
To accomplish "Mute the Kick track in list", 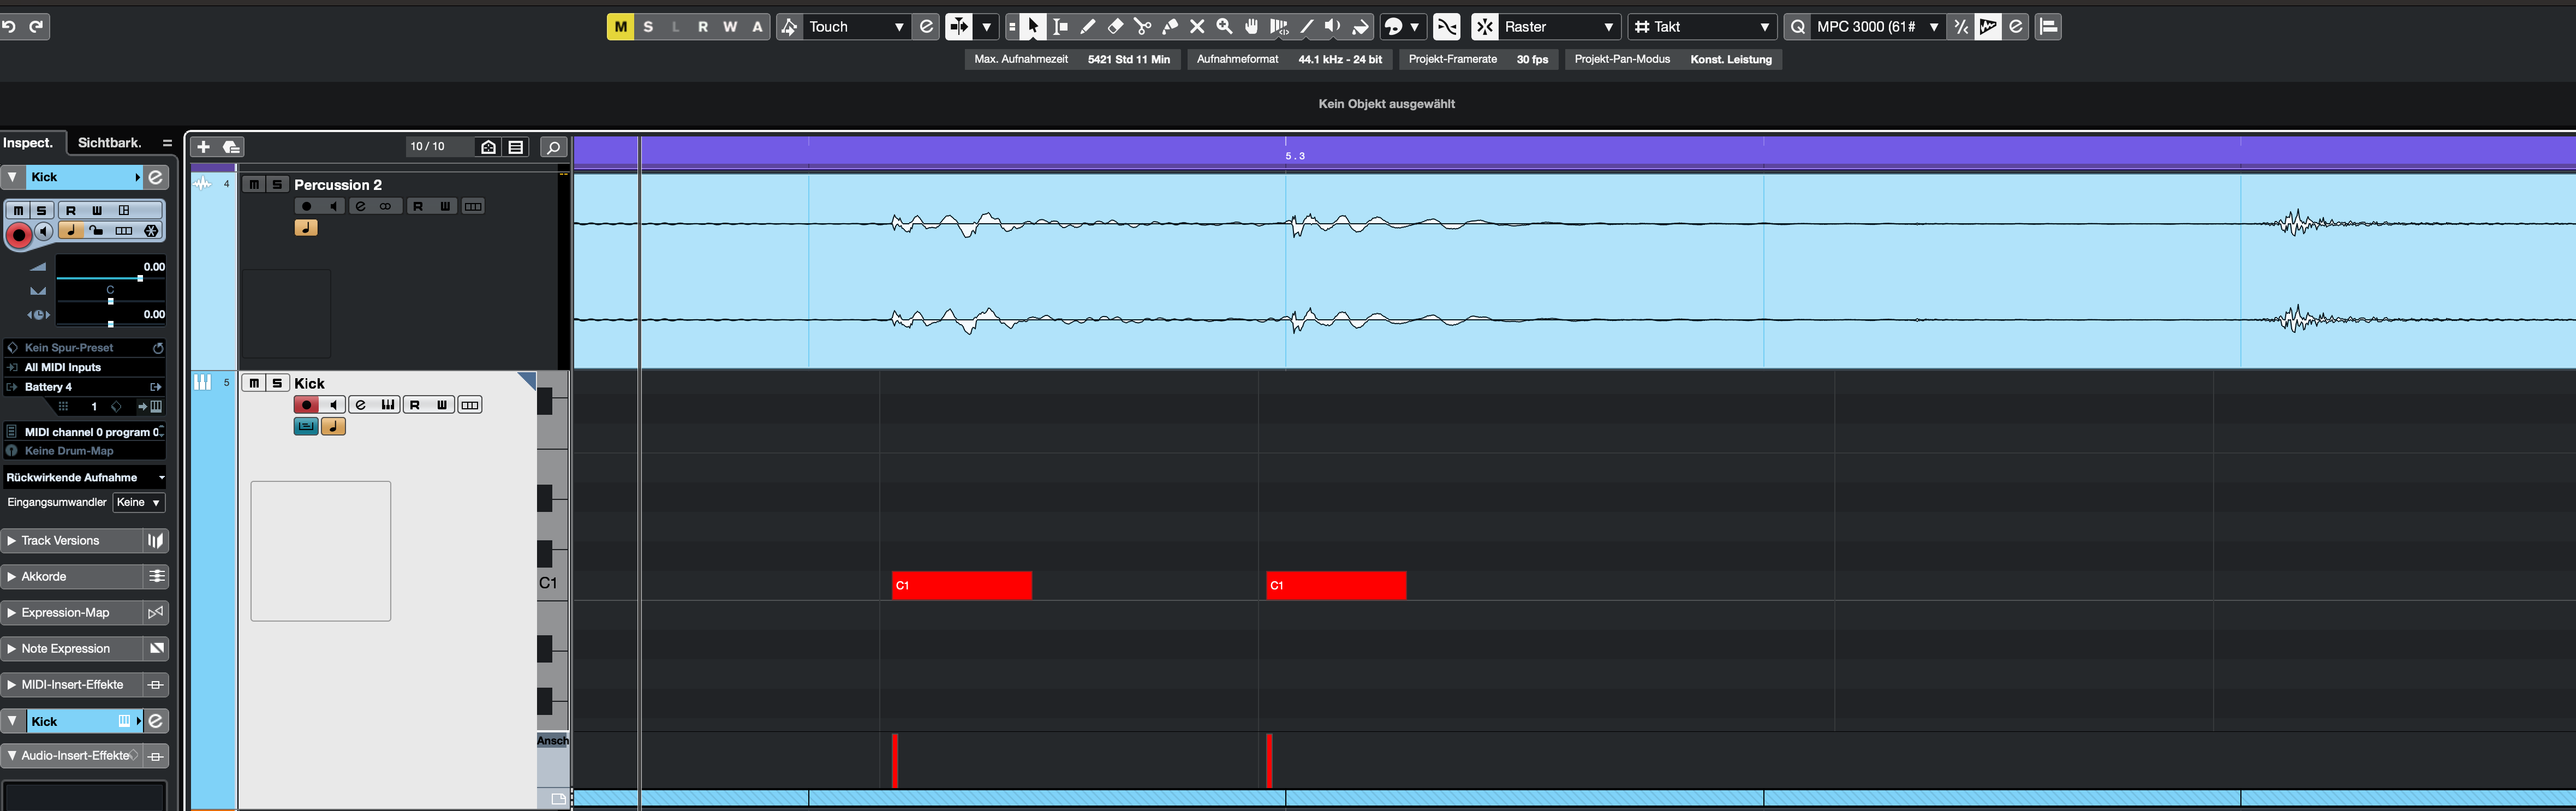I will (x=254, y=383).
